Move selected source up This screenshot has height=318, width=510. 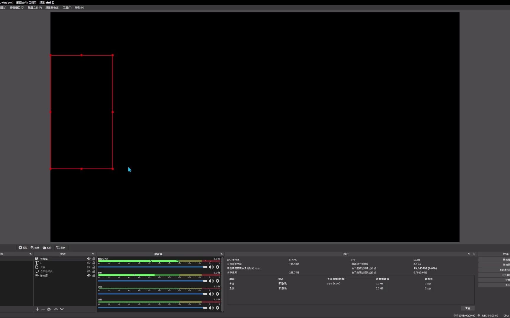click(x=56, y=309)
